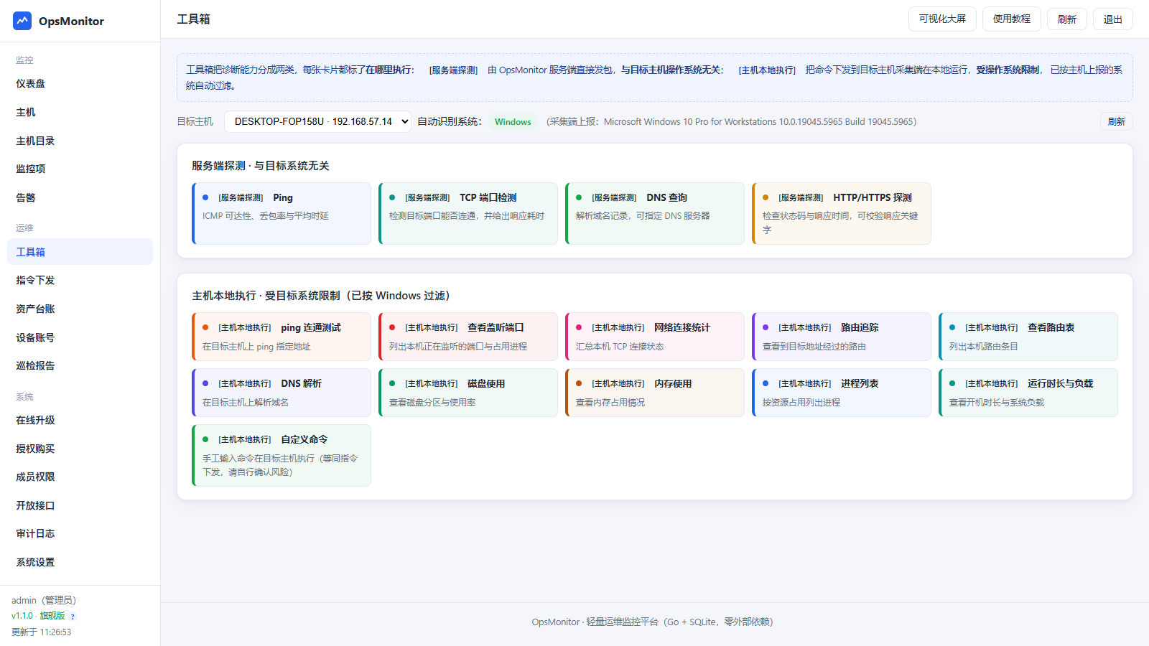Screen dimensions: 1149x646
Task: Open the 内存使用 card
Action: [x=655, y=393]
